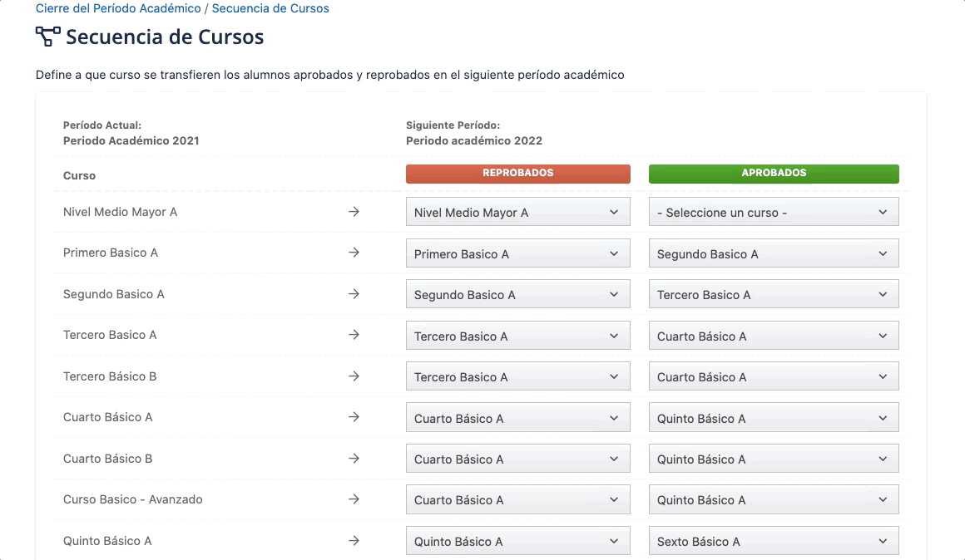Open the '- Seleccione un curso -' dropdown
This screenshot has width=965, height=560.
click(x=773, y=212)
